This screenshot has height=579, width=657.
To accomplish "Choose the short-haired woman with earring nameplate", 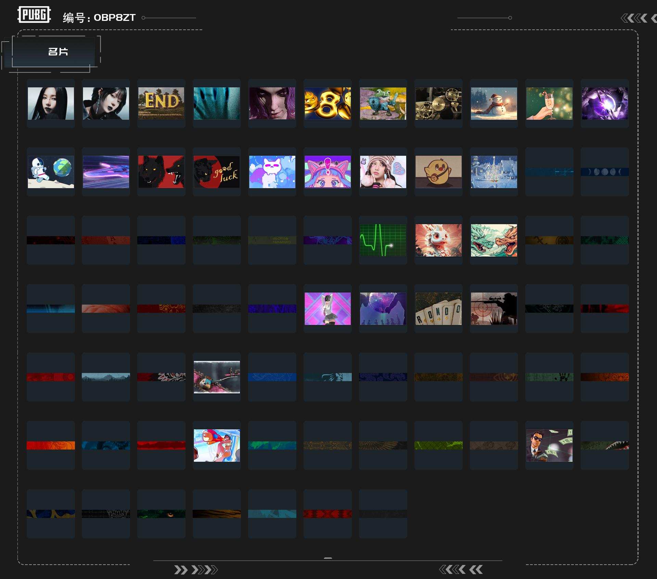I will click(106, 103).
